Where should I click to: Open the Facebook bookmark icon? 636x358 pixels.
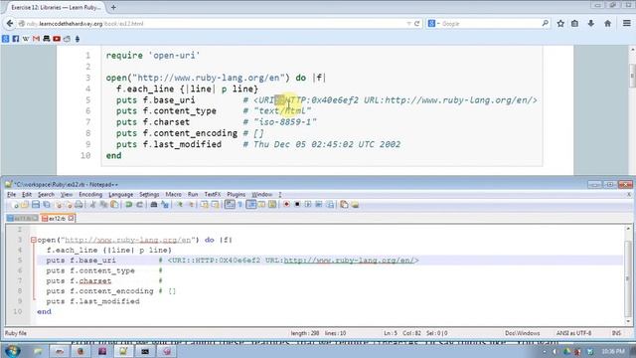pyautogui.click(x=16, y=39)
